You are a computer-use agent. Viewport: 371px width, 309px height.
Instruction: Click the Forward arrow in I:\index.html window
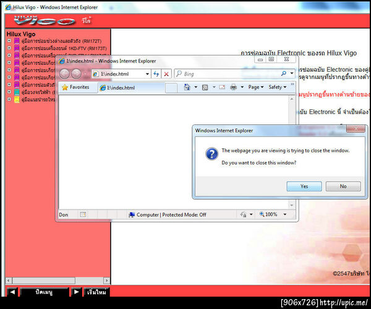click(76, 74)
